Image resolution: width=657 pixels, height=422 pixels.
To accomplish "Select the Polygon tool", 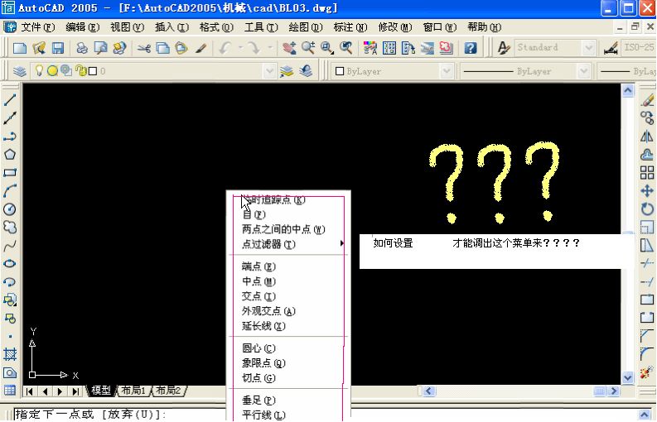I will 10,155.
